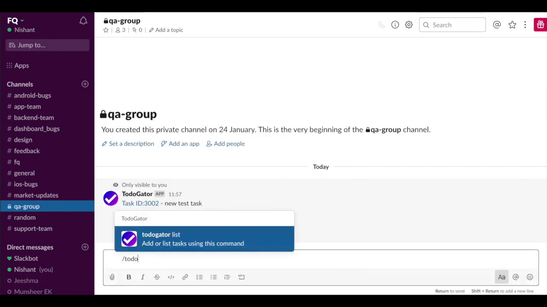
Task: Open notifications bell in sidebar
Action: (x=83, y=21)
